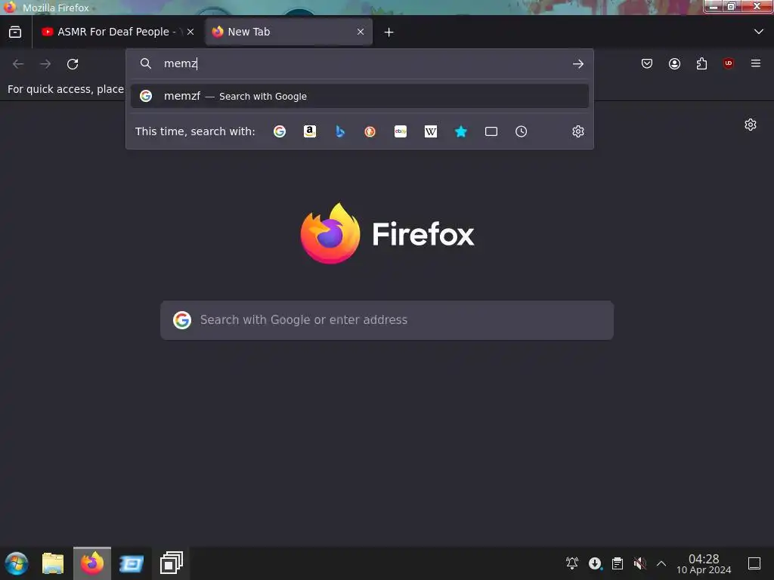Toggle the muted volume tray icon

(x=639, y=563)
